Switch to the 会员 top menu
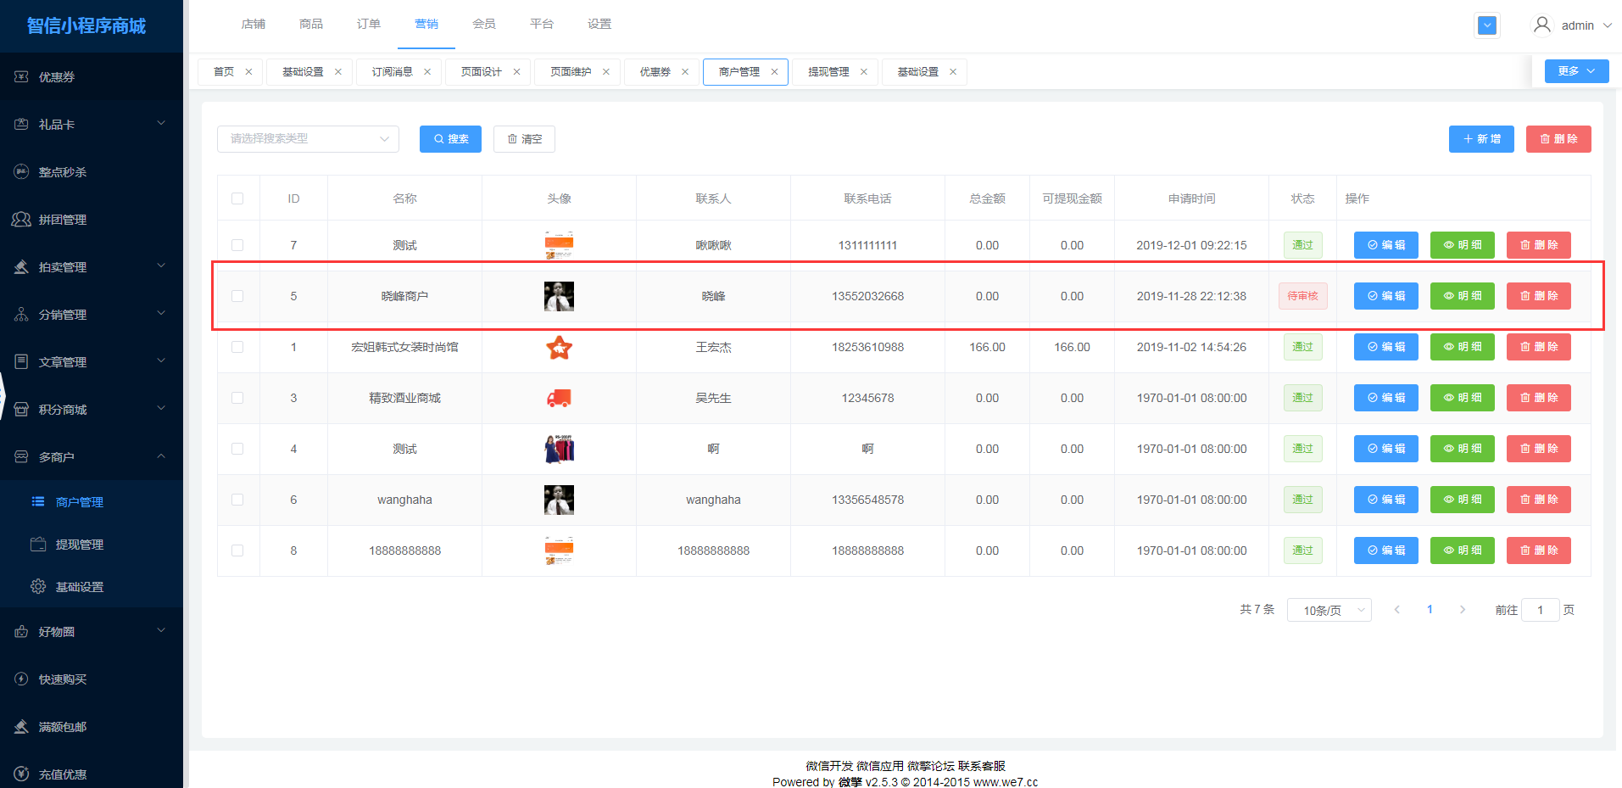Image resolution: width=1622 pixels, height=788 pixels. [x=484, y=24]
